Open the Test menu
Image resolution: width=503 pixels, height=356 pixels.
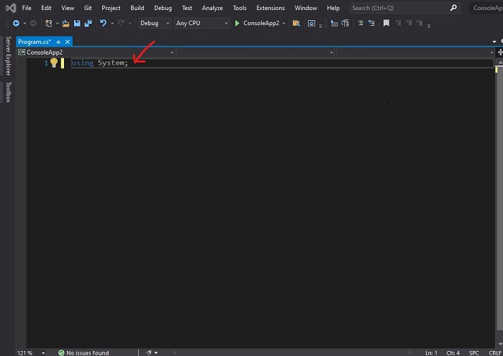187,8
